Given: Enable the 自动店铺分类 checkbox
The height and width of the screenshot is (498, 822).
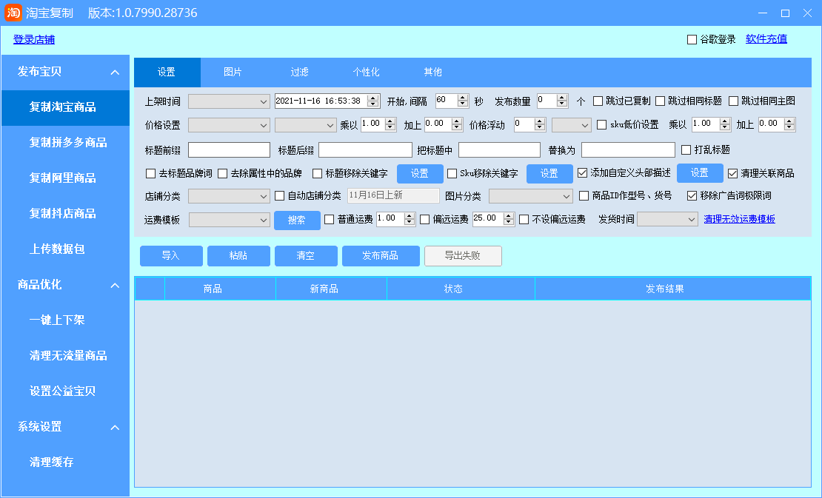Looking at the screenshot, I should tap(280, 196).
